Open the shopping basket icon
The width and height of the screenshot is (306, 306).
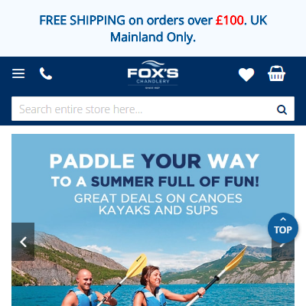276,73
